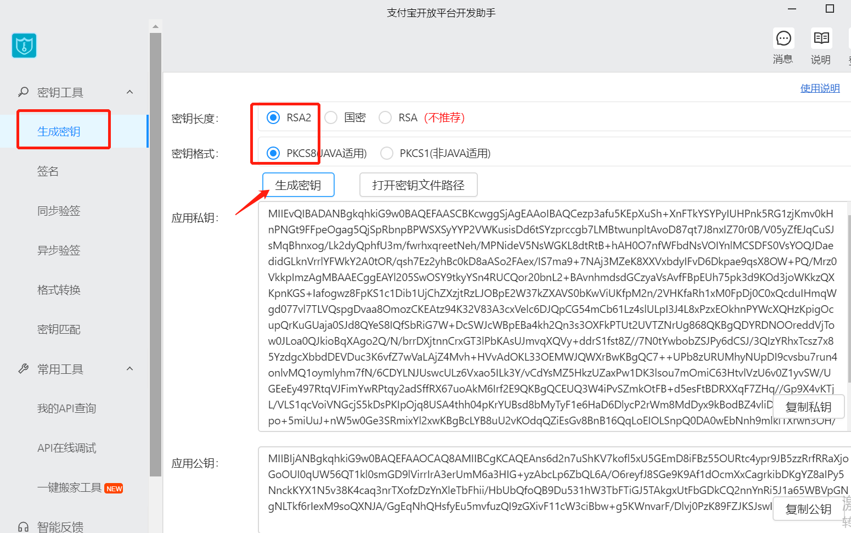Image resolution: width=851 pixels, height=533 pixels.
Task: Click the key icon beside 密钥工具
Action: click(22, 92)
